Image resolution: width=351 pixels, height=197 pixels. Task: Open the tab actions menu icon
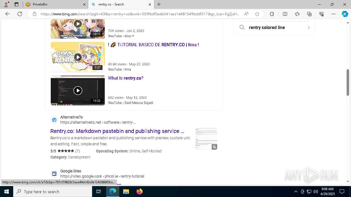point(16,4)
